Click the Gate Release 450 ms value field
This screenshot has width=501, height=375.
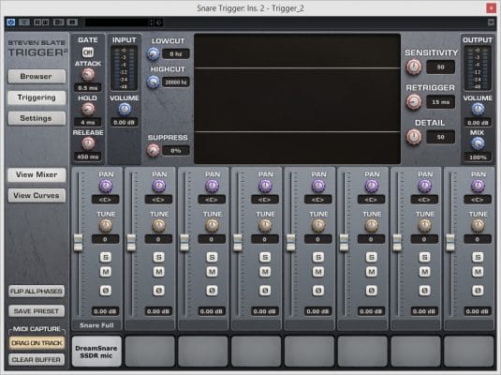pos(88,157)
